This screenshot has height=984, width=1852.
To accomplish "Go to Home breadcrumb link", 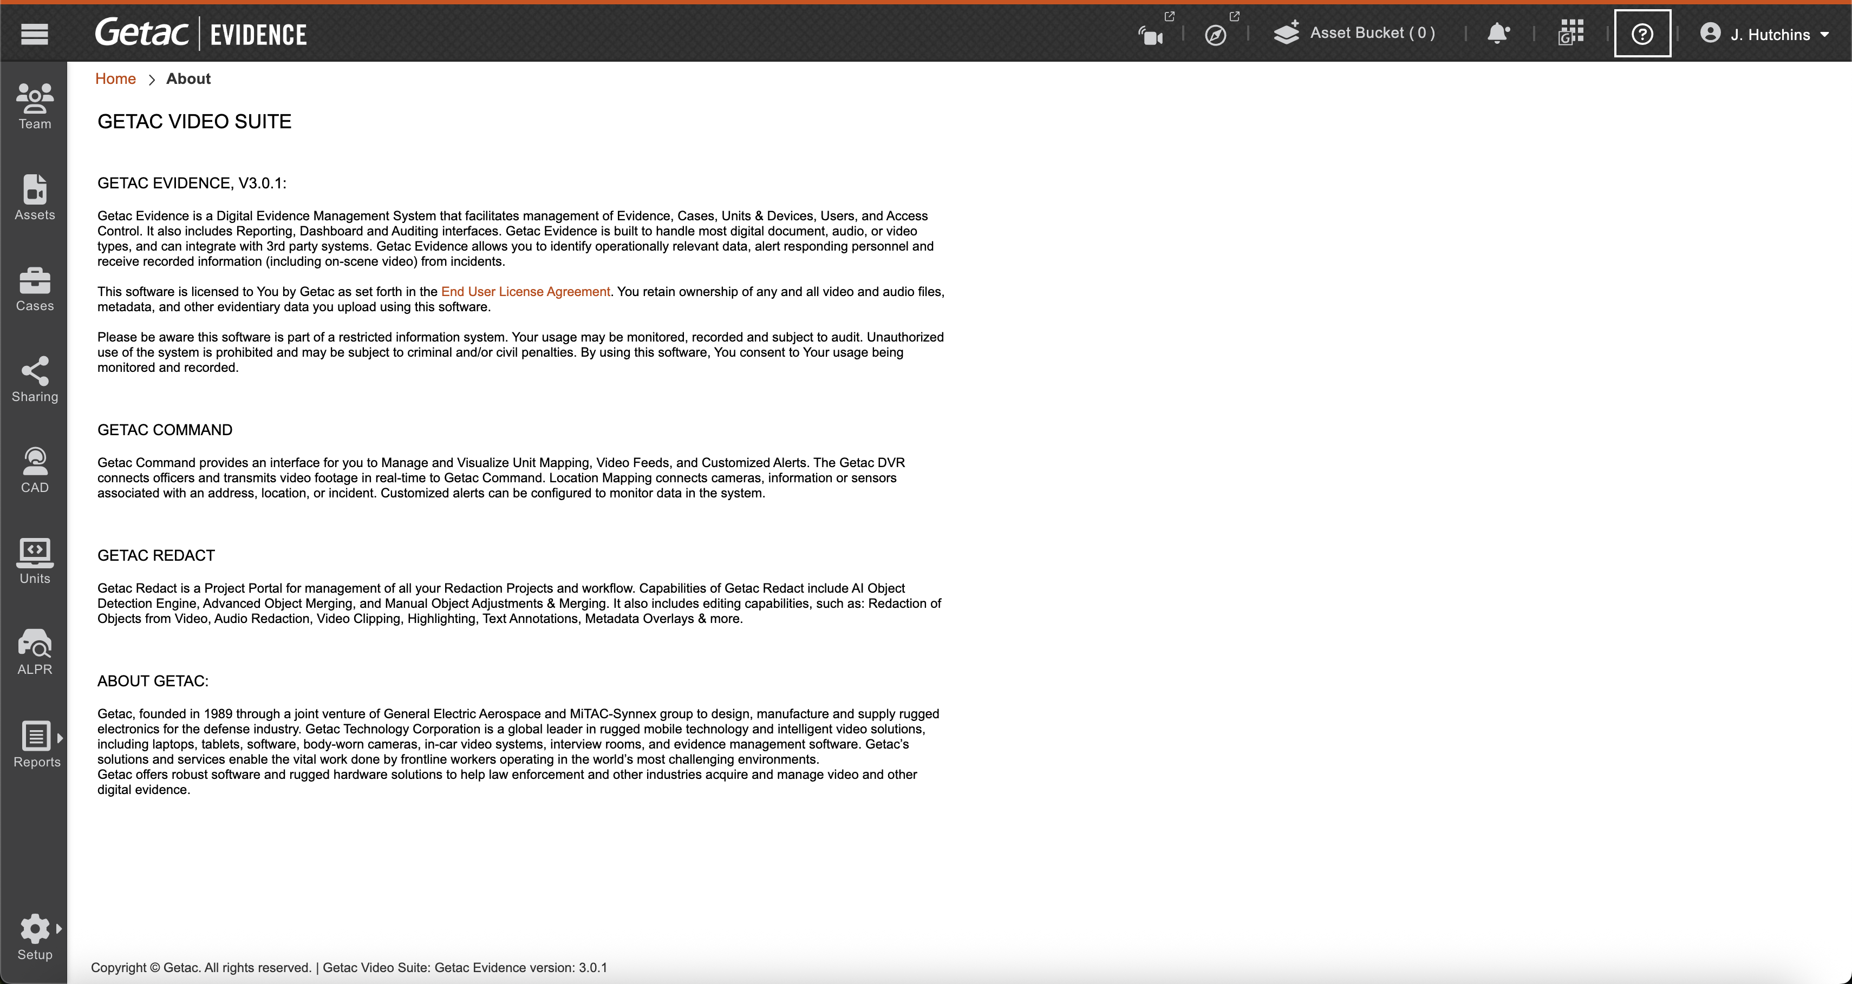I will [x=115, y=79].
